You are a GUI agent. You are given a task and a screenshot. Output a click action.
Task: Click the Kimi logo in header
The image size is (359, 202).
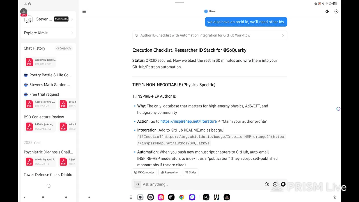[206, 11]
